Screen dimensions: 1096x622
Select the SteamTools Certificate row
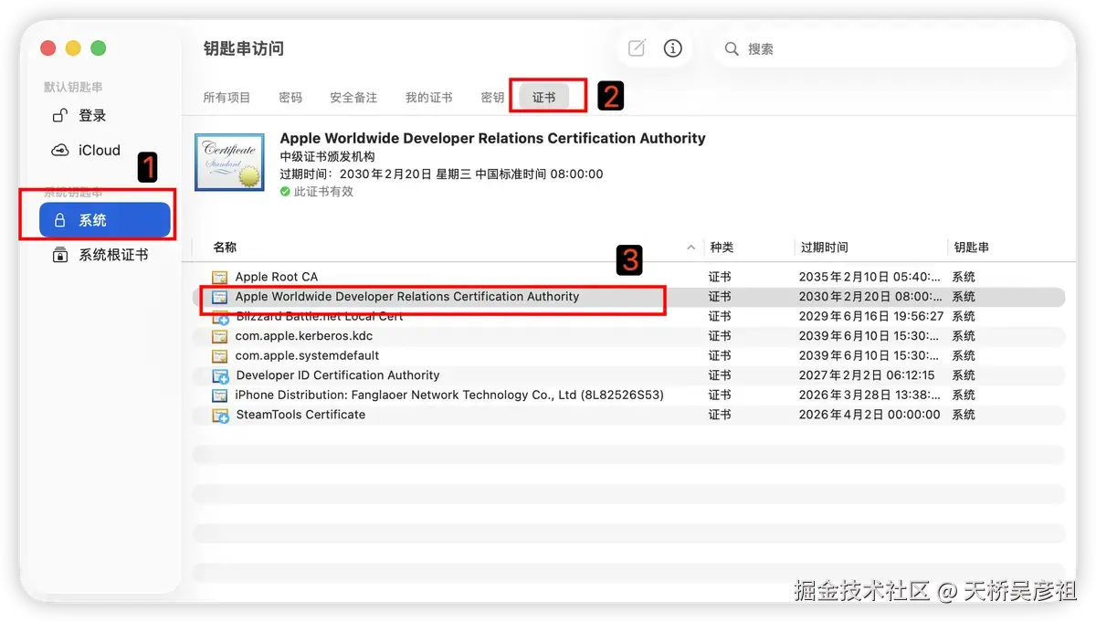628,415
